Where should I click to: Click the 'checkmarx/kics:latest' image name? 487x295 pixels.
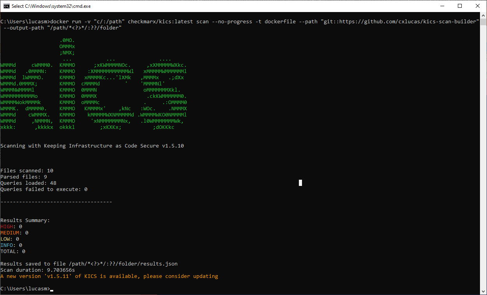click(161, 21)
